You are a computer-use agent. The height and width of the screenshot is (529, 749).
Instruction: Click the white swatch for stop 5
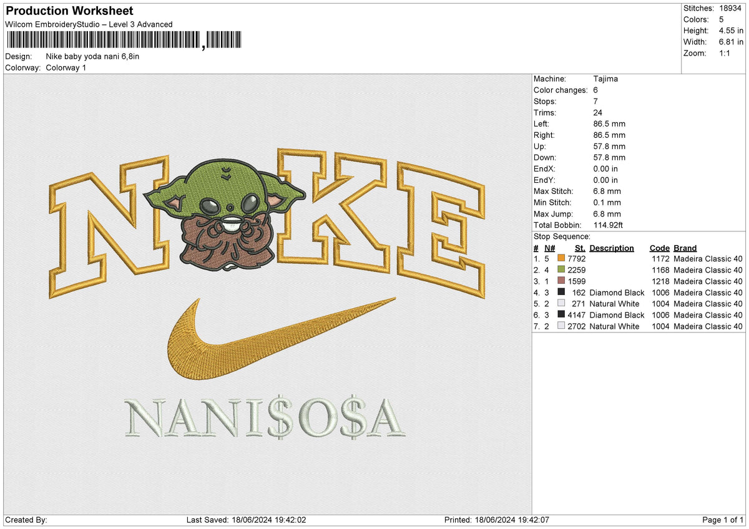click(x=561, y=304)
